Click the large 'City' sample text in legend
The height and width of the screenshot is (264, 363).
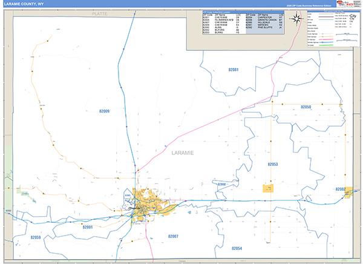[352, 16]
